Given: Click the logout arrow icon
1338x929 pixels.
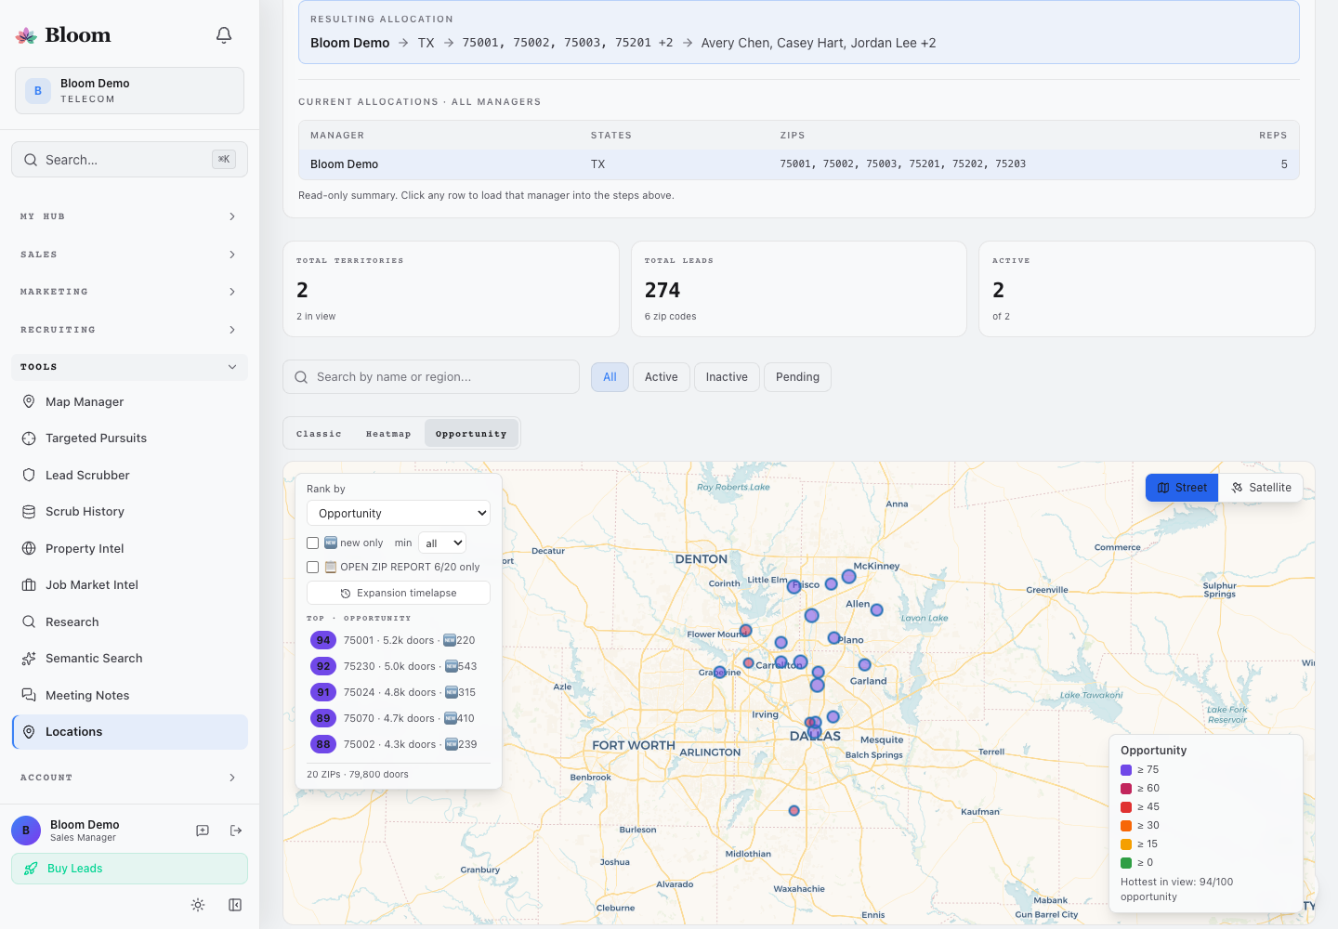Looking at the screenshot, I should point(236,831).
